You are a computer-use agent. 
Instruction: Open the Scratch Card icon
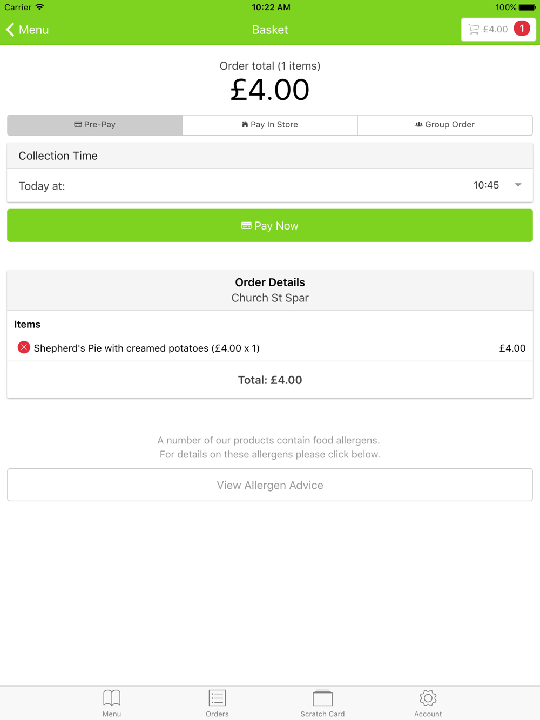pos(322,698)
